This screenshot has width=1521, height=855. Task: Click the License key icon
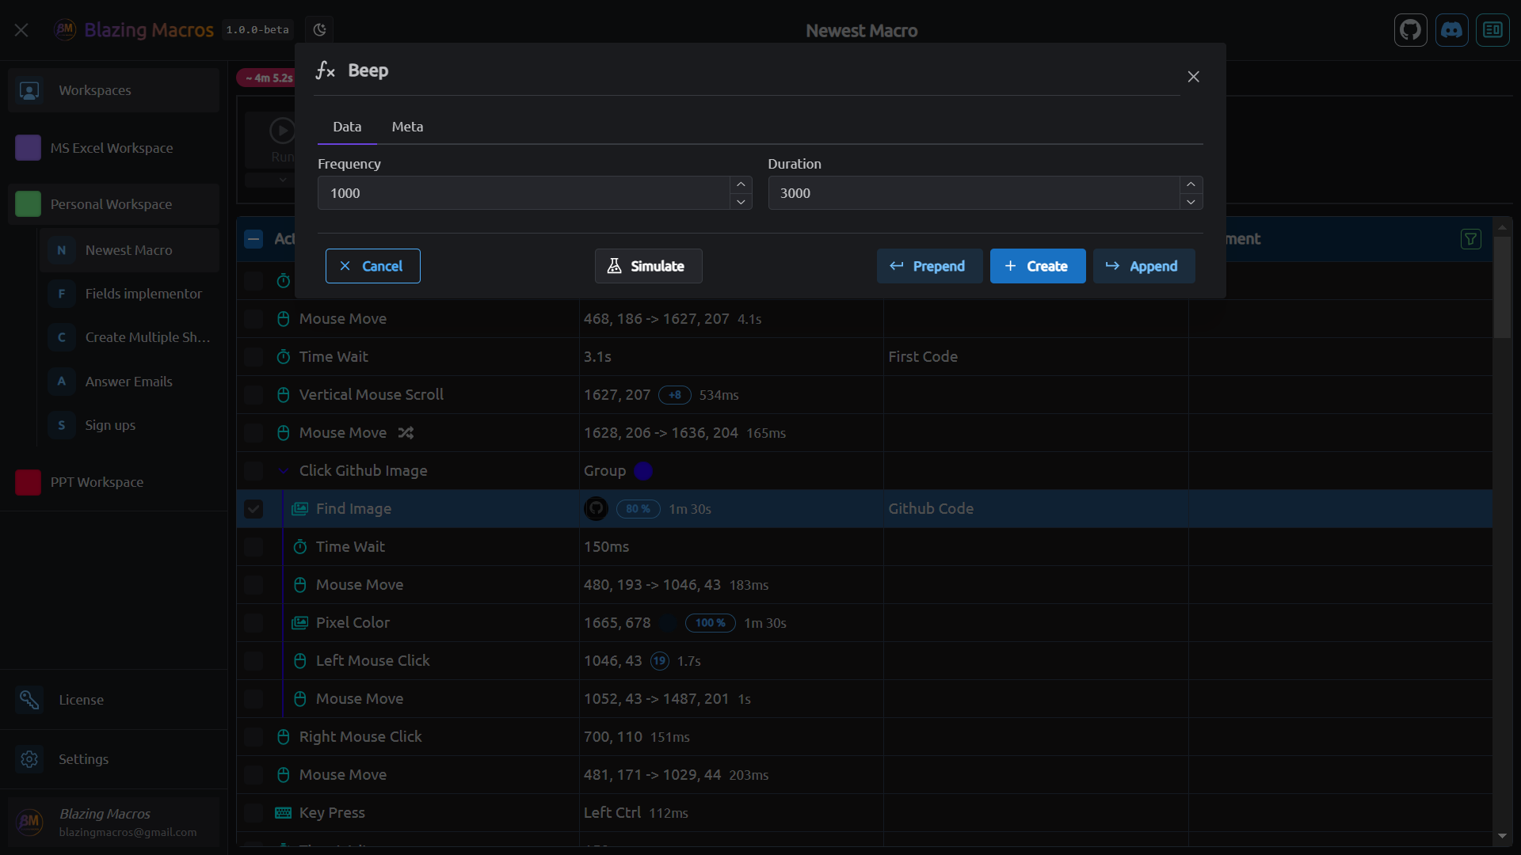[x=29, y=700]
